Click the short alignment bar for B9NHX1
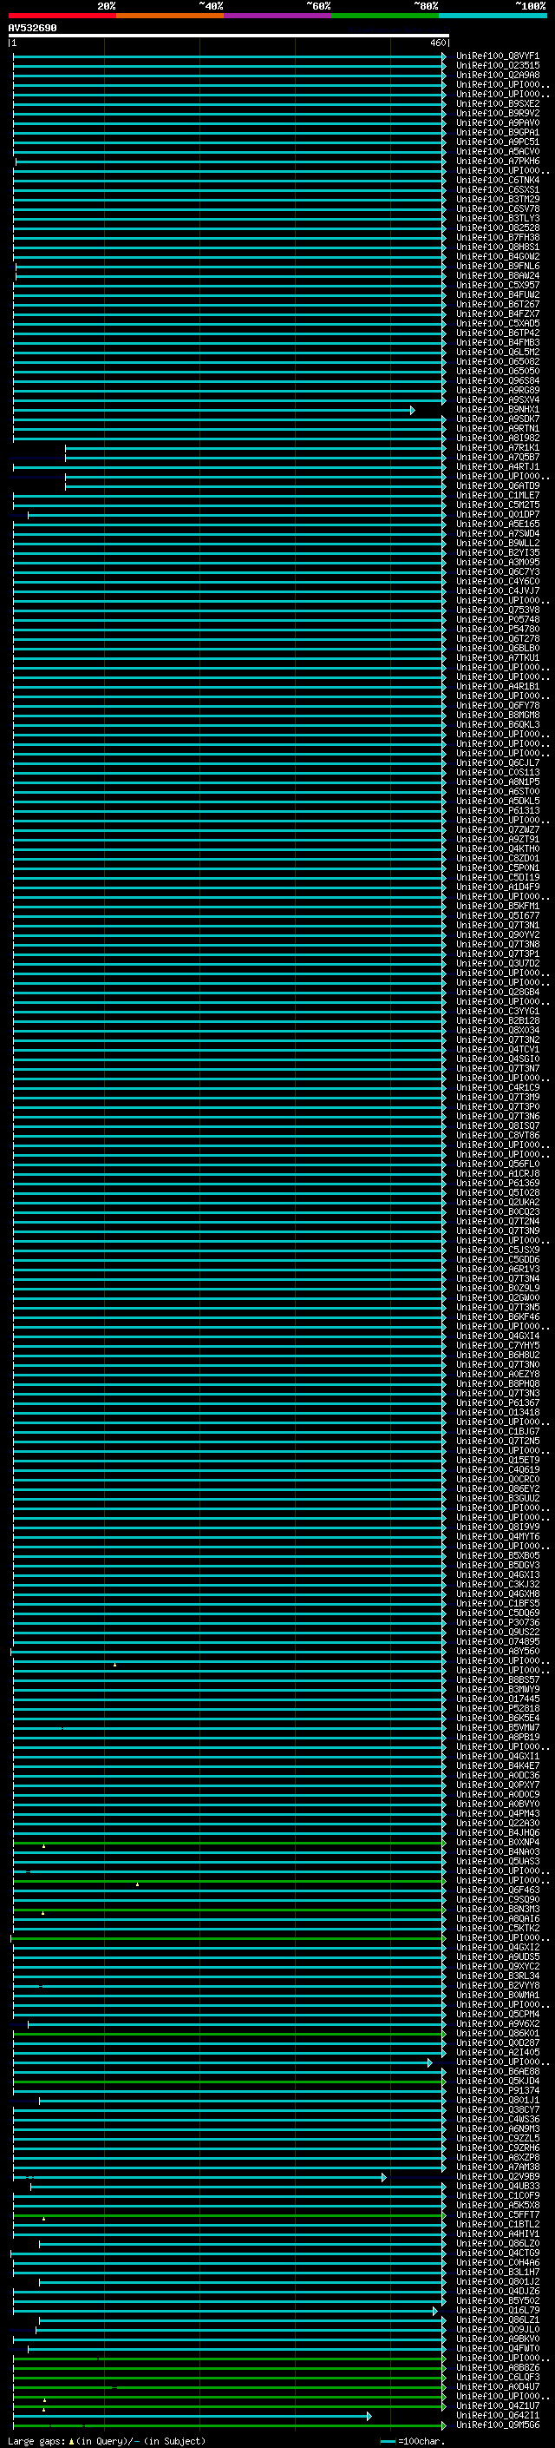The height and width of the screenshot is (2448, 555). click(214, 410)
